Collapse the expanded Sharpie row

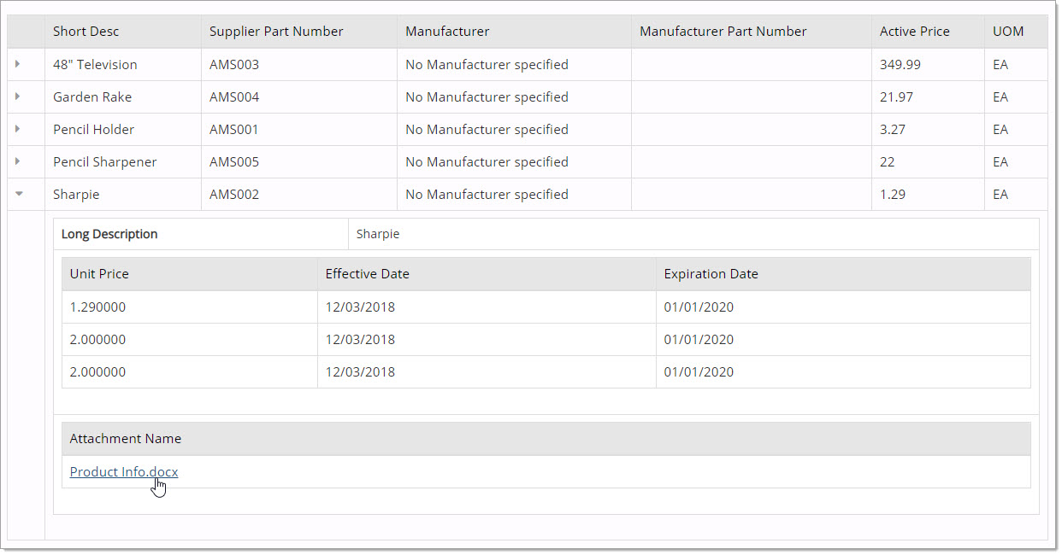[18, 194]
